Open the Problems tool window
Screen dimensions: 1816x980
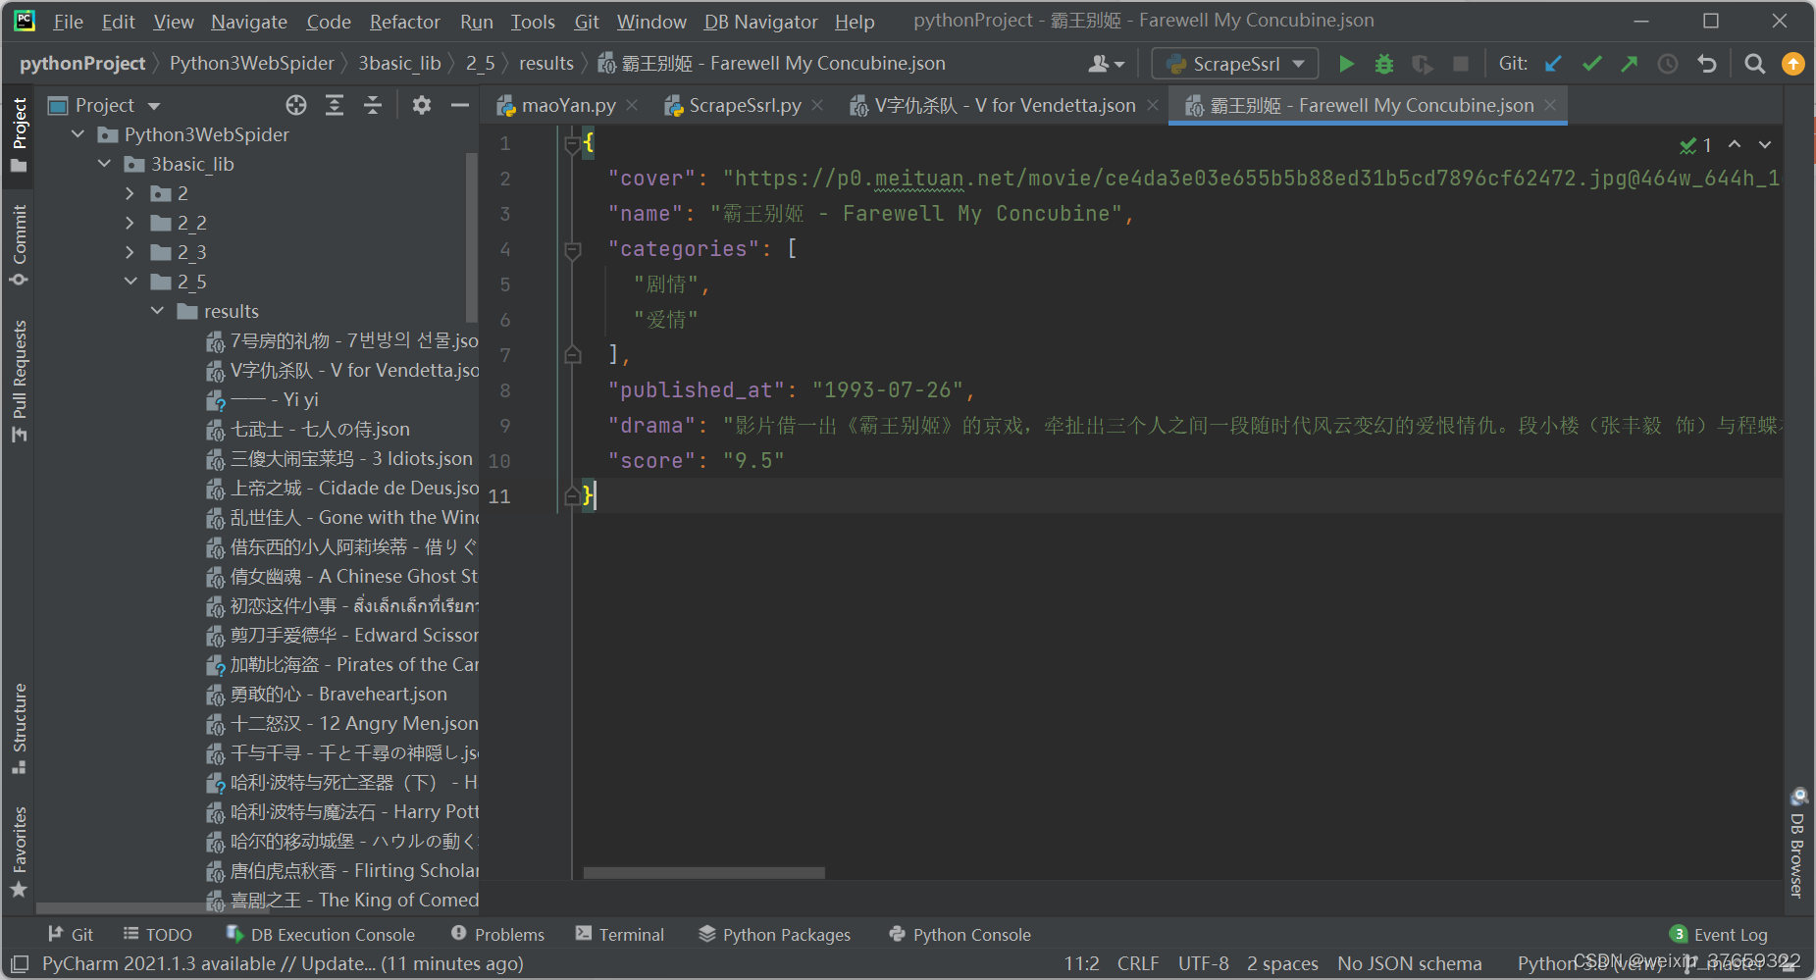497,935
